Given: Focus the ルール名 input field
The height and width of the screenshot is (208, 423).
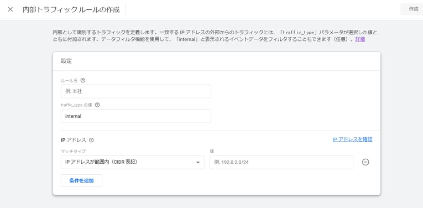Looking at the screenshot, I should tap(136, 91).
